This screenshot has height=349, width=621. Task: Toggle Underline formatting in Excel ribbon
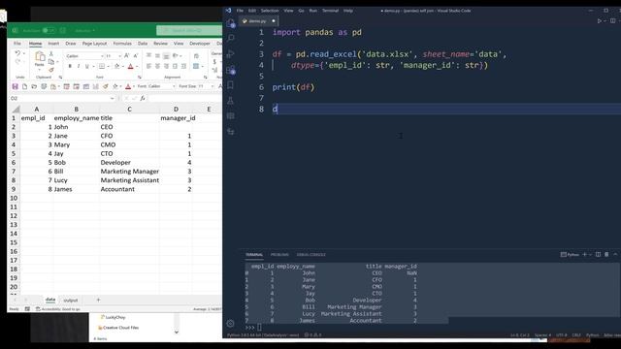(x=86, y=66)
